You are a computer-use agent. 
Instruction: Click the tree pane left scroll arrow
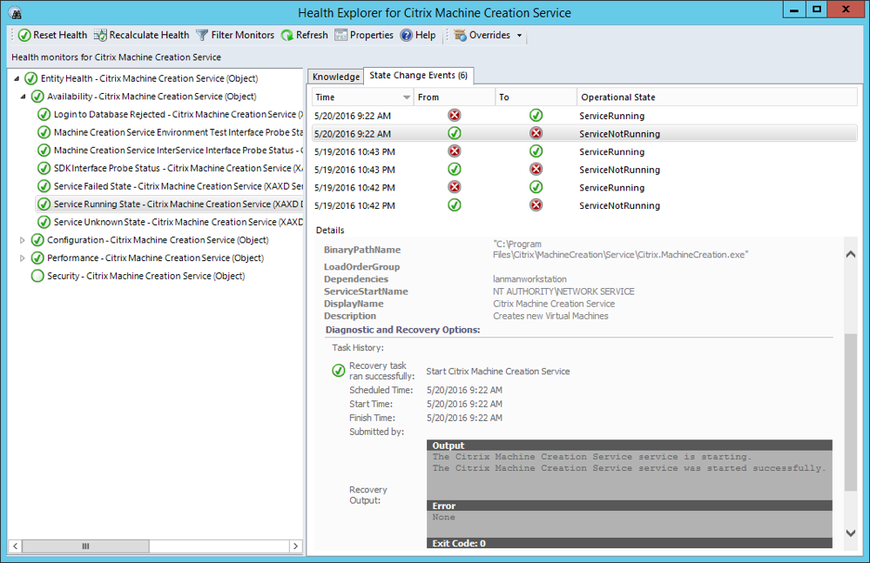(x=16, y=546)
